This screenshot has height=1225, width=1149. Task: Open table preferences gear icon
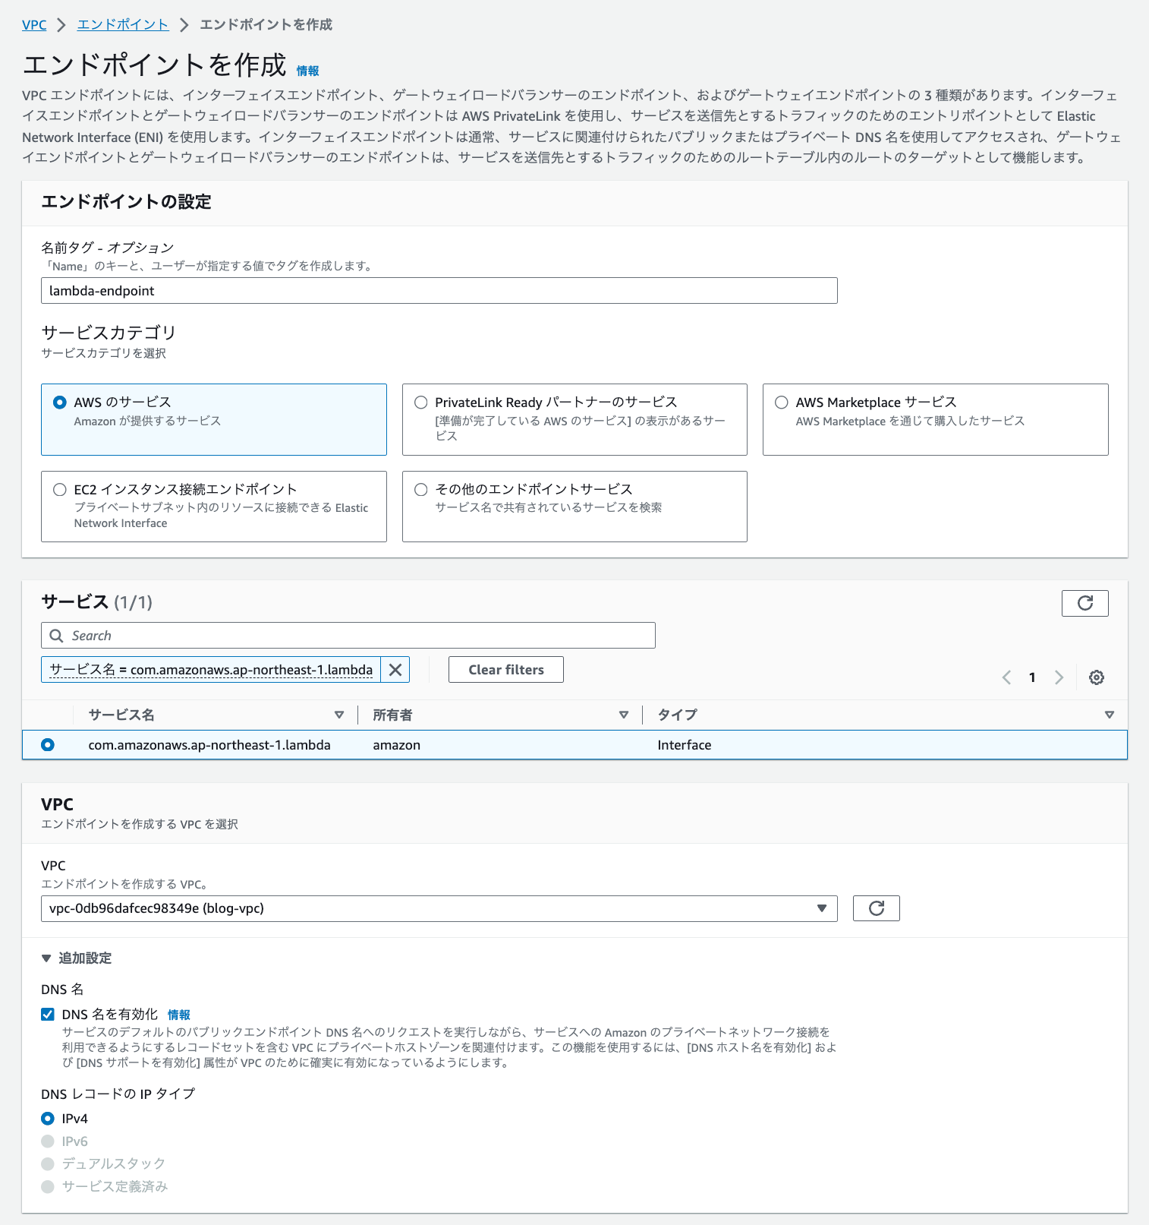click(x=1096, y=677)
